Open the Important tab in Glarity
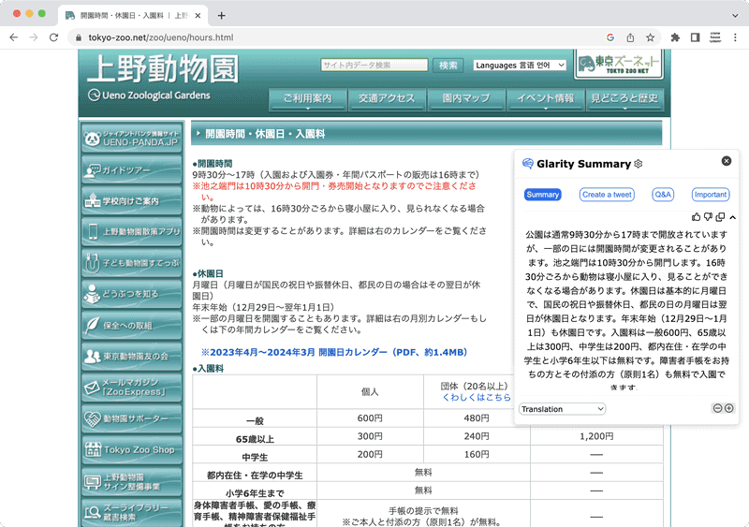Viewport: 749px width, 527px height. (x=711, y=195)
